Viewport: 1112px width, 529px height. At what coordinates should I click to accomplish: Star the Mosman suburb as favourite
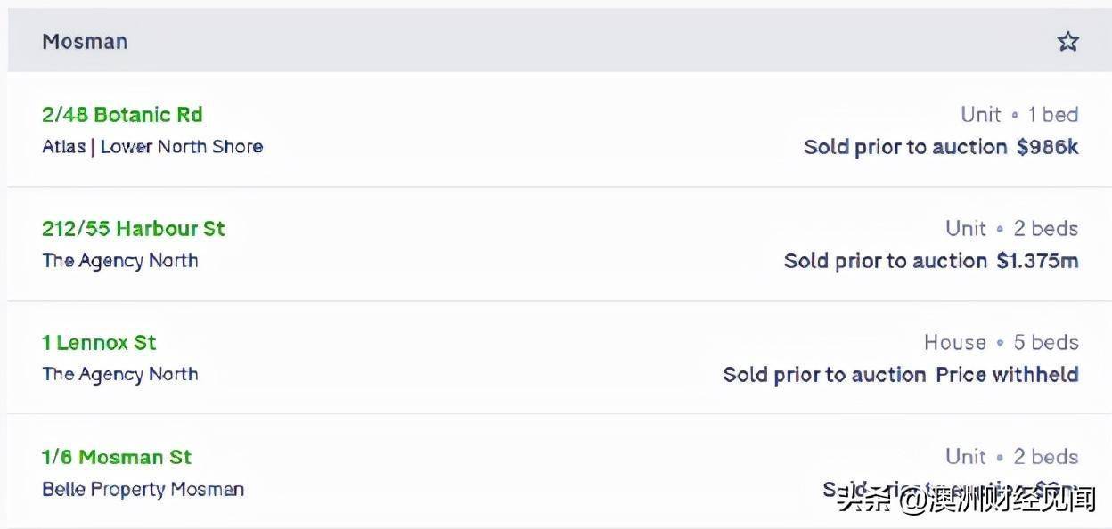coord(1067,41)
